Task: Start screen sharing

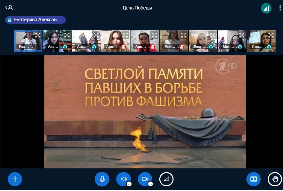Action: (166, 179)
